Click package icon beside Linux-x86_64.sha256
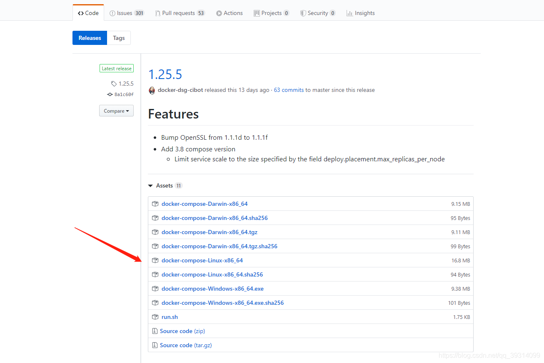Screen dimensions: 544x363 pyautogui.click(x=155, y=274)
